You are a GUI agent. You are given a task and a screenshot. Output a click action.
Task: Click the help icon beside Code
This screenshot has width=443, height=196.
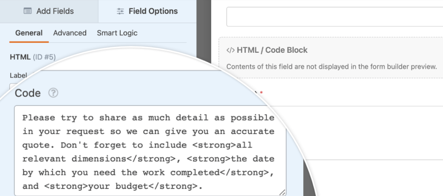tap(53, 93)
